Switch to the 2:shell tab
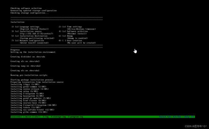Viewport: 209px width, 129px height. pyautogui.click(x=36, y=117)
